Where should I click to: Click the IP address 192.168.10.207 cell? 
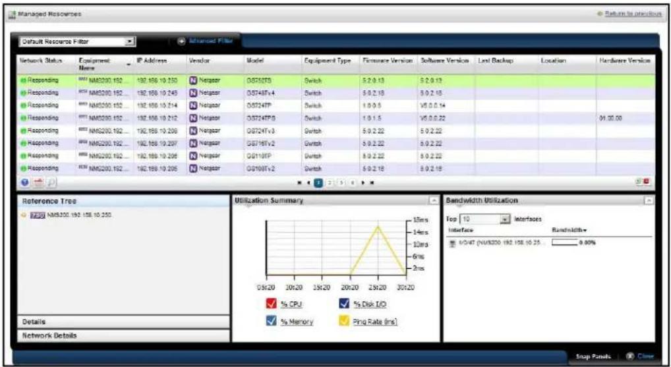(157, 143)
